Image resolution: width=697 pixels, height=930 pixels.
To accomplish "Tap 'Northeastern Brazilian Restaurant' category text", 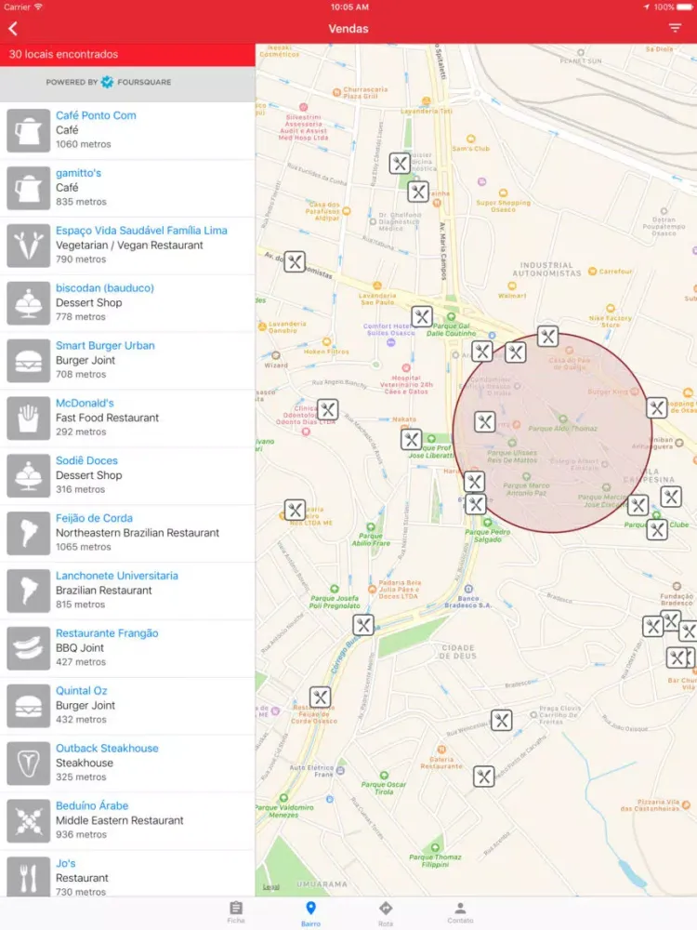I will click(138, 533).
